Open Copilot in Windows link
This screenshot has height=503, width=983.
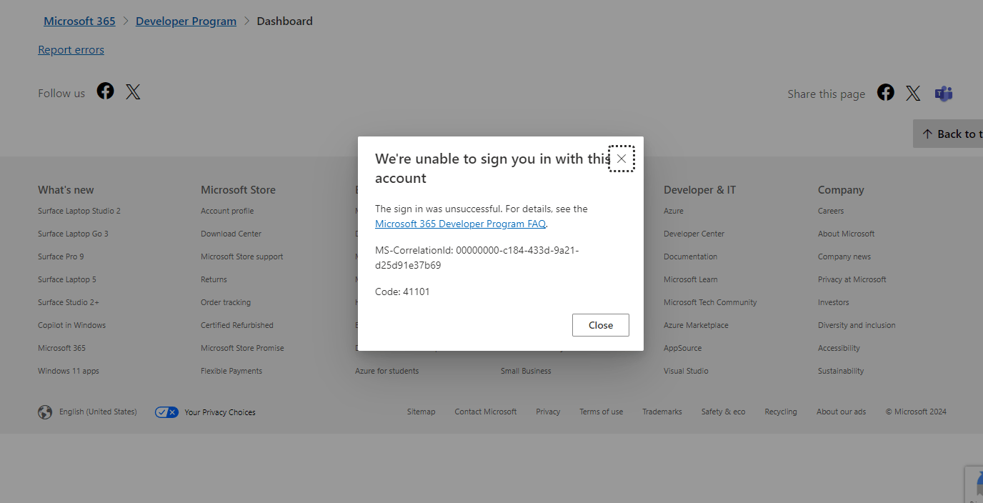71,325
